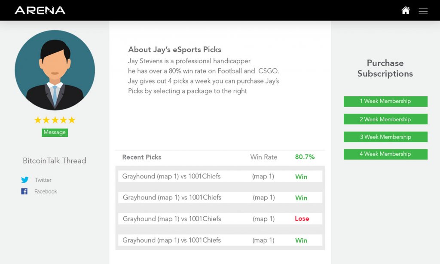Select the 2 Week Membership button
Viewport: 440px width, 264px height.
[x=385, y=120]
